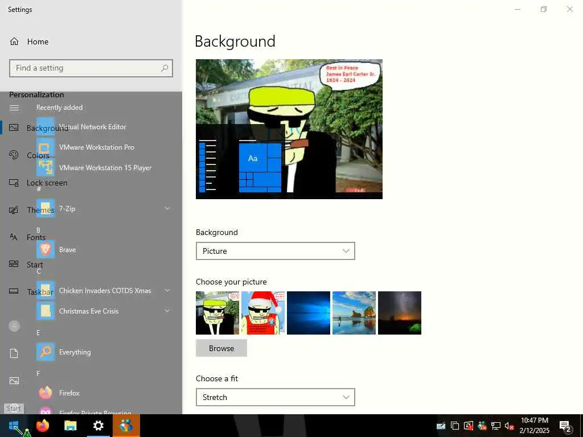This screenshot has width=583, height=437.
Task: Open the Documents icon in Start menu rail
Action: (x=14, y=353)
